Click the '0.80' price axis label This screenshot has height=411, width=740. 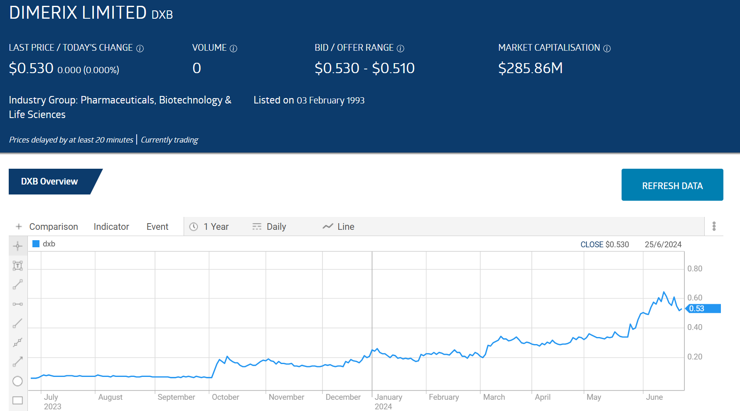695,268
